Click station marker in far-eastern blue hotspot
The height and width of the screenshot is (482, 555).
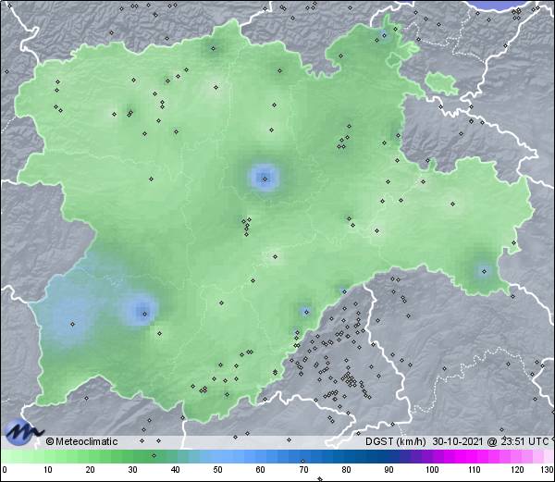coord(484,271)
